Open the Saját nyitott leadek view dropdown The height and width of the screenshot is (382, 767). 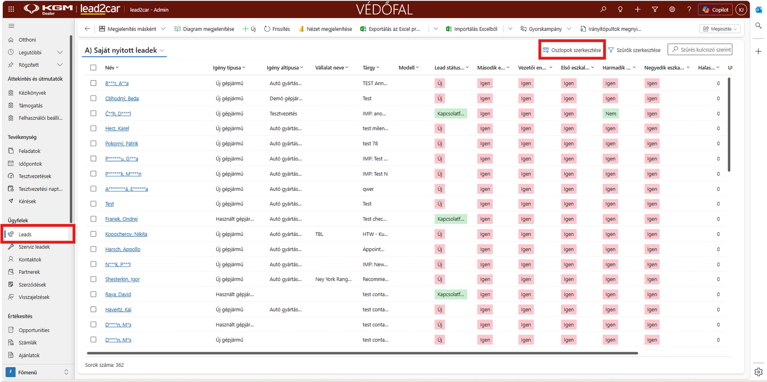pos(125,50)
